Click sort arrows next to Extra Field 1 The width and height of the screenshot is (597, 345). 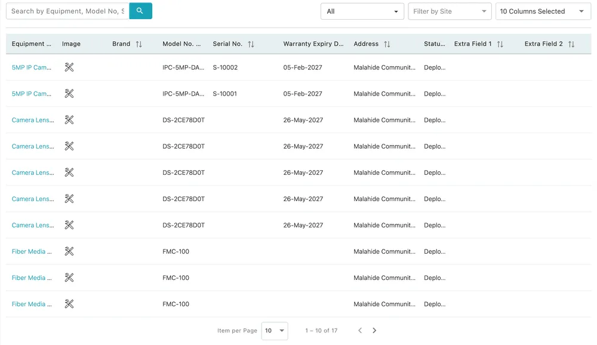(500, 44)
